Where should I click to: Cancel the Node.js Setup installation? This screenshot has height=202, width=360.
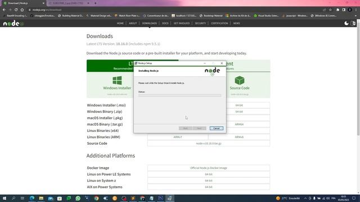coord(216,128)
